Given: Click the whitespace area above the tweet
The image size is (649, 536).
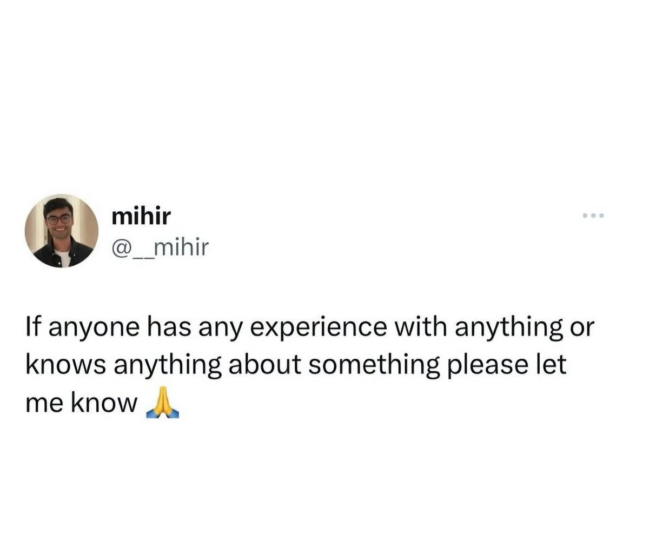Looking at the screenshot, I should pyautogui.click(x=325, y=97).
